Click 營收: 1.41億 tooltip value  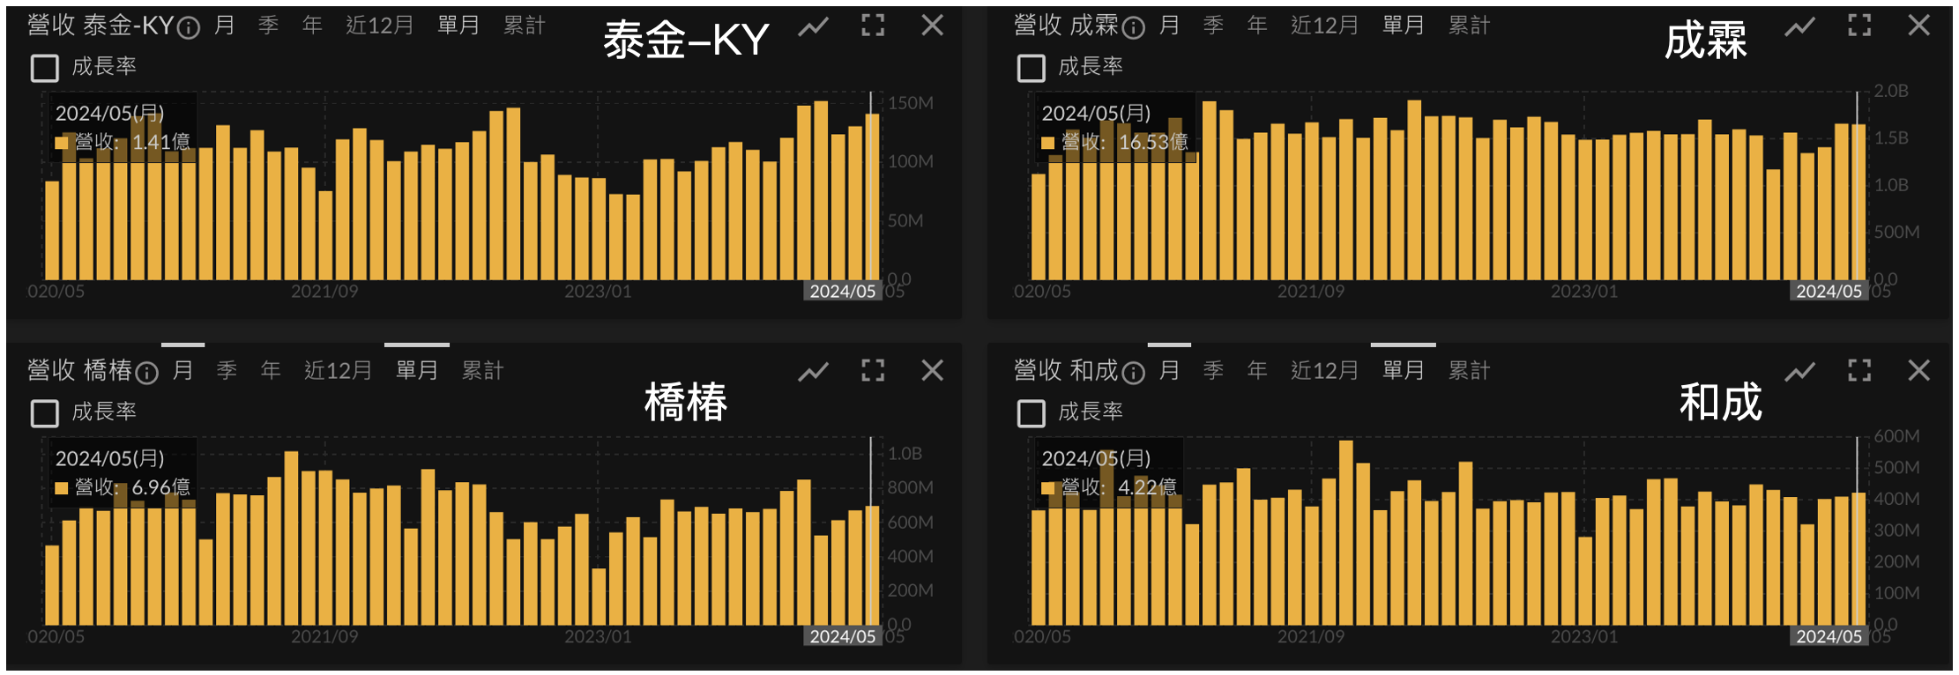click(123, 142)
